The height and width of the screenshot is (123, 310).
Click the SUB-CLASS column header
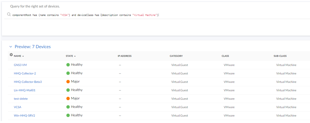pyautogui.click(x=280, y=56)
